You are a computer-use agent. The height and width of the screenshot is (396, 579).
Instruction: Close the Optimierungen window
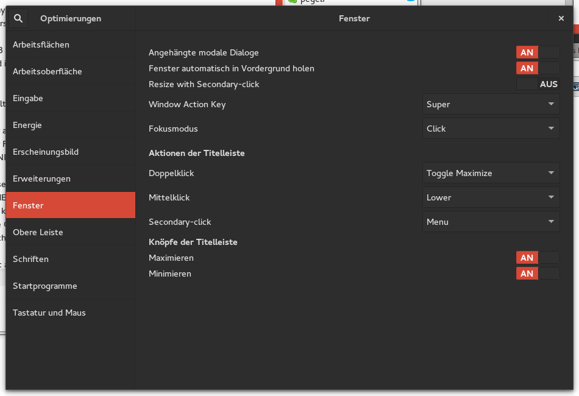[x=561, y=18]
